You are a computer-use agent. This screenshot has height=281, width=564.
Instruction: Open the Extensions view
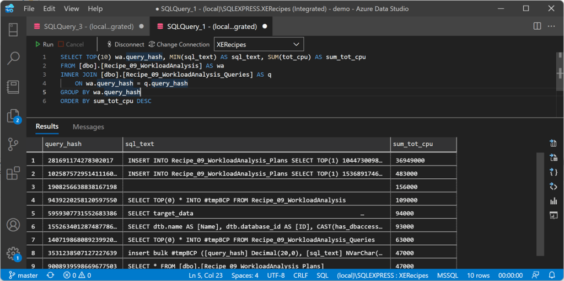coord(13,173)
